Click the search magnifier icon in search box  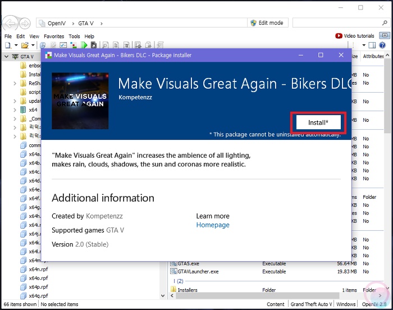coord(385,23)
